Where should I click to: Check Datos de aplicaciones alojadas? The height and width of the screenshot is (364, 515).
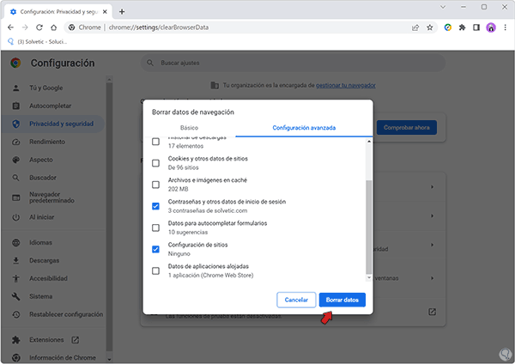(x=155, y=270)
